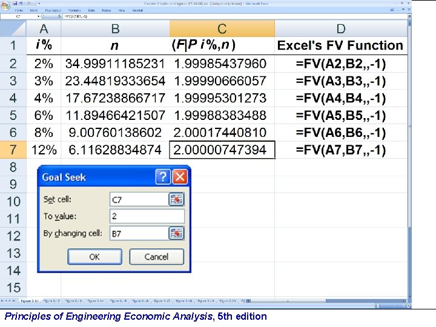The image size is (436, 327).
Task: Click the range selector icon beside Set cell
Action: (x=176, y=199)
